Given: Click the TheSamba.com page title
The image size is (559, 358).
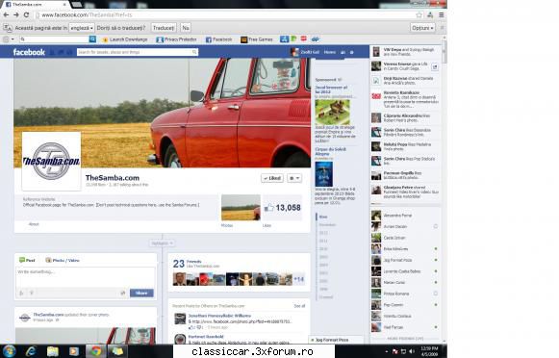Looking at the screenshot, I should point(113,178).
